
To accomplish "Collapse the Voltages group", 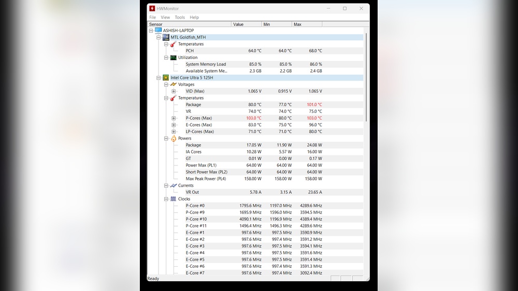I will click(x=166, y=85).
